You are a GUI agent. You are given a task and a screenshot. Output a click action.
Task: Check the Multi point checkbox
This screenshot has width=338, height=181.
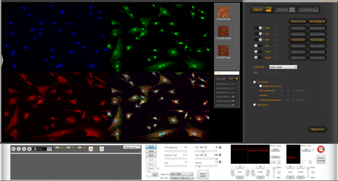[254, 105]
